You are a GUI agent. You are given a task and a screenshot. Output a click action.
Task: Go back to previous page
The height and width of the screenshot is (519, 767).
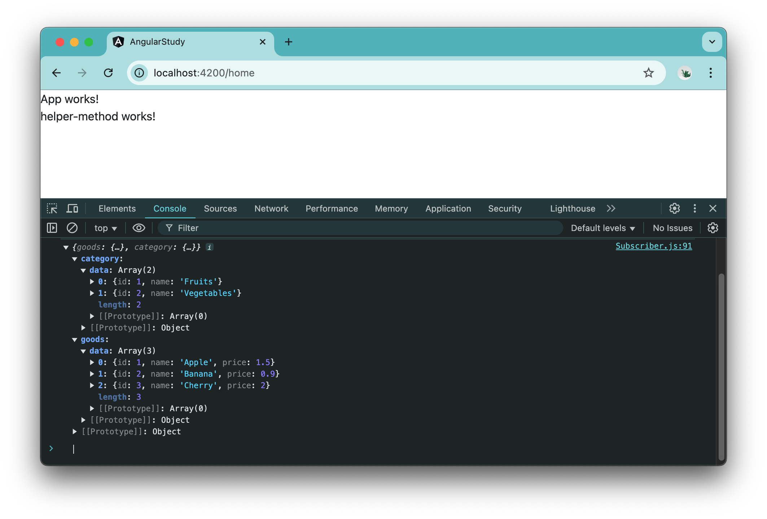(57, 73)
